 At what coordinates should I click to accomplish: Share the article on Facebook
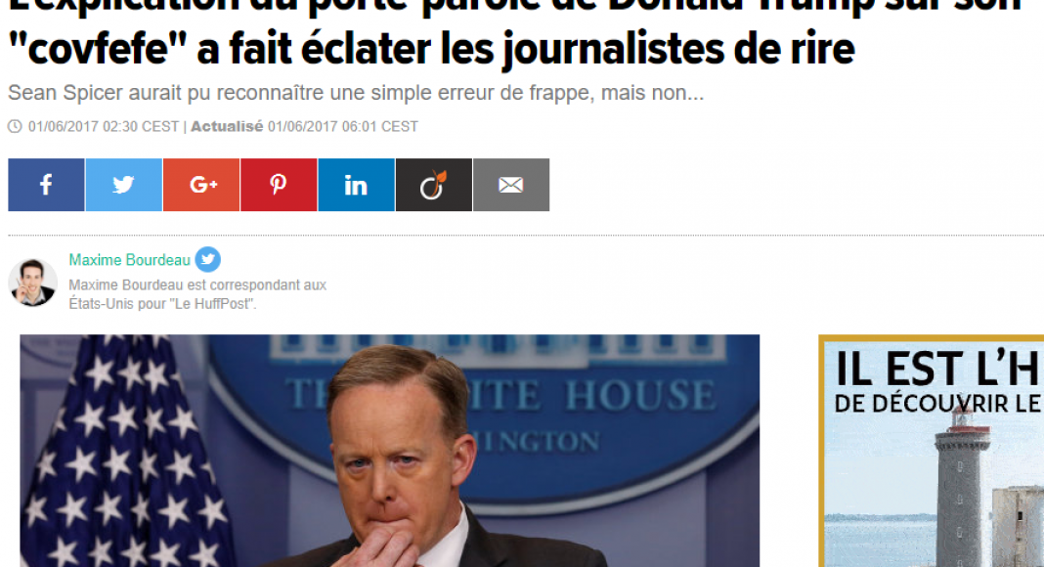pyautogui.click(x=46, y=185)
